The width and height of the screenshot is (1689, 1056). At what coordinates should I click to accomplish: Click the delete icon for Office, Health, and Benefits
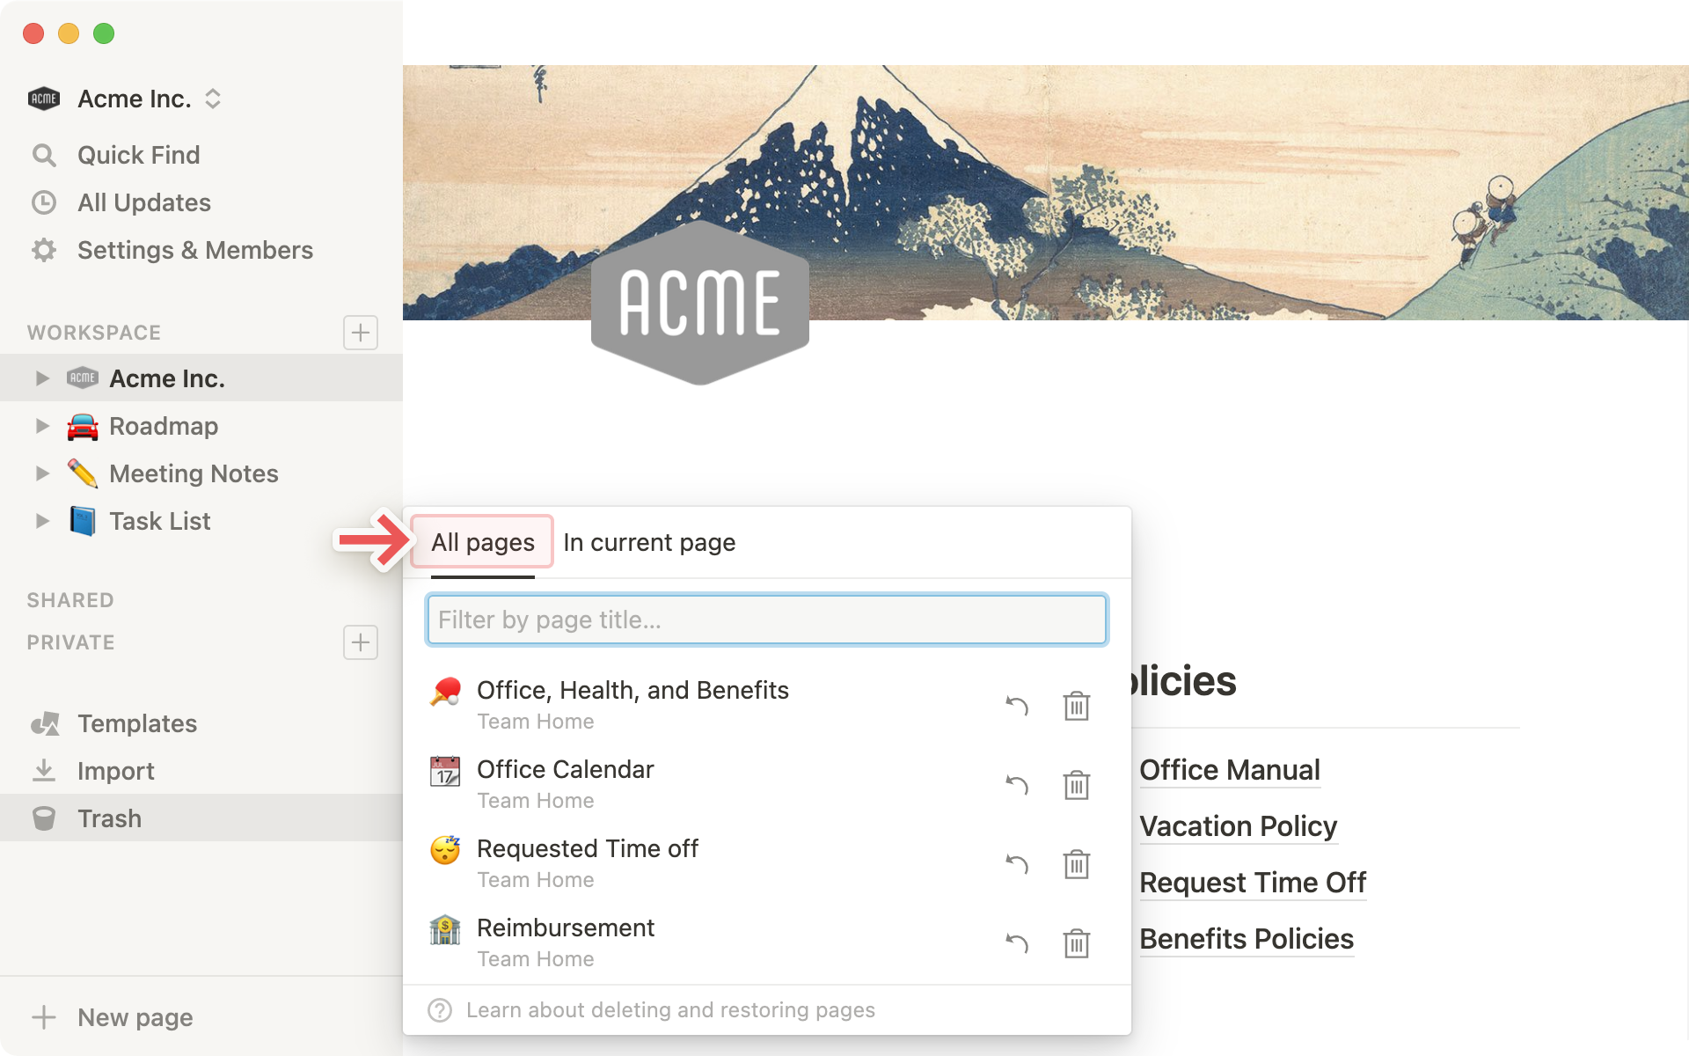[x=1075, y=706]
